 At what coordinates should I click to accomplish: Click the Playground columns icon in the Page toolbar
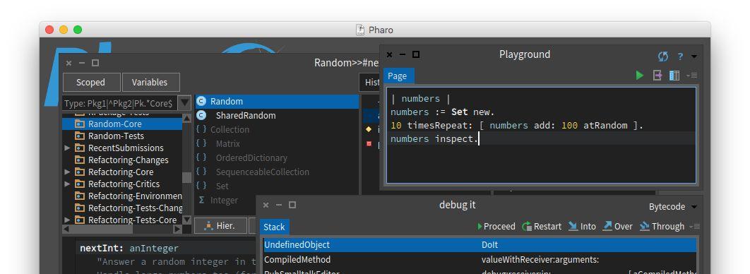pyautogui.click(x=674, y=76)
